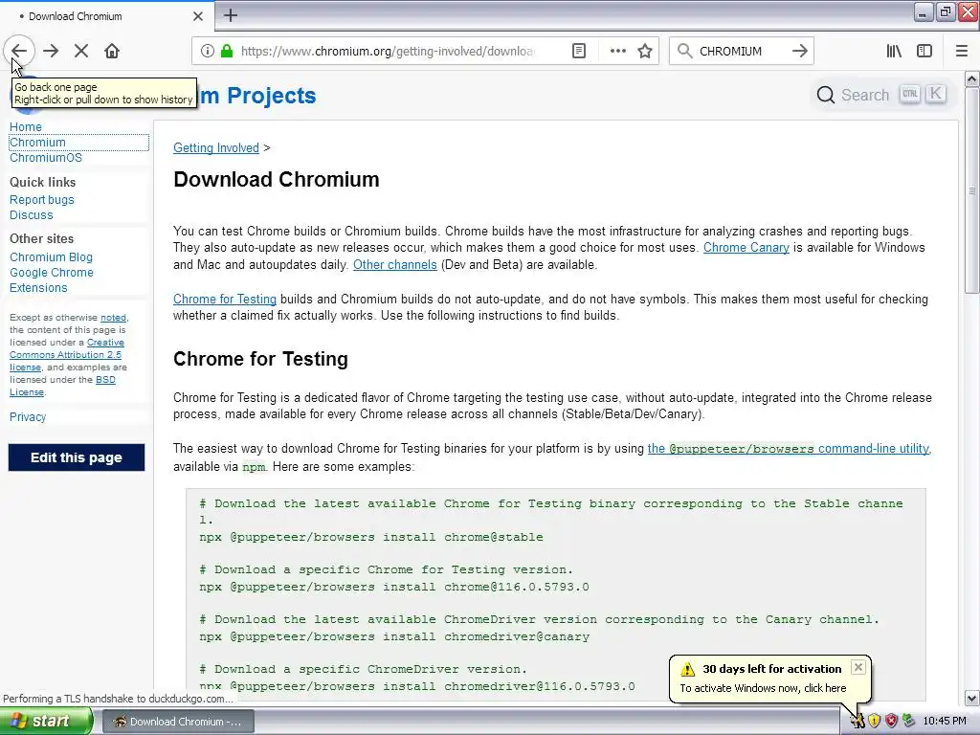Open the Discuss quick link
The height and width of the screenshot is (735, 980).
pyautogui.click(x=32, y=215)
